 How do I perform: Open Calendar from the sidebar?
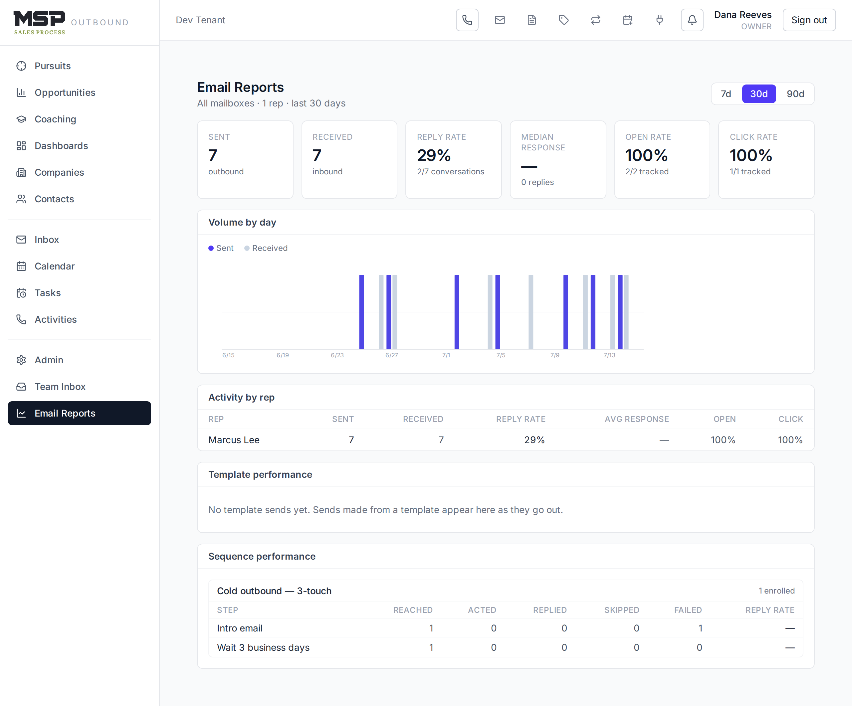(x=80, y=266)
